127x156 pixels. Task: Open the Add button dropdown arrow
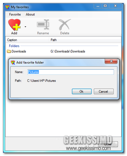(x=25, y=27)
